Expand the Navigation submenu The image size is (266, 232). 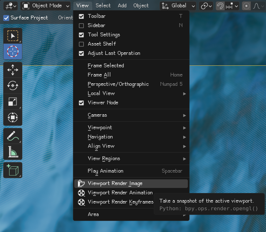[x=131, y=137]
